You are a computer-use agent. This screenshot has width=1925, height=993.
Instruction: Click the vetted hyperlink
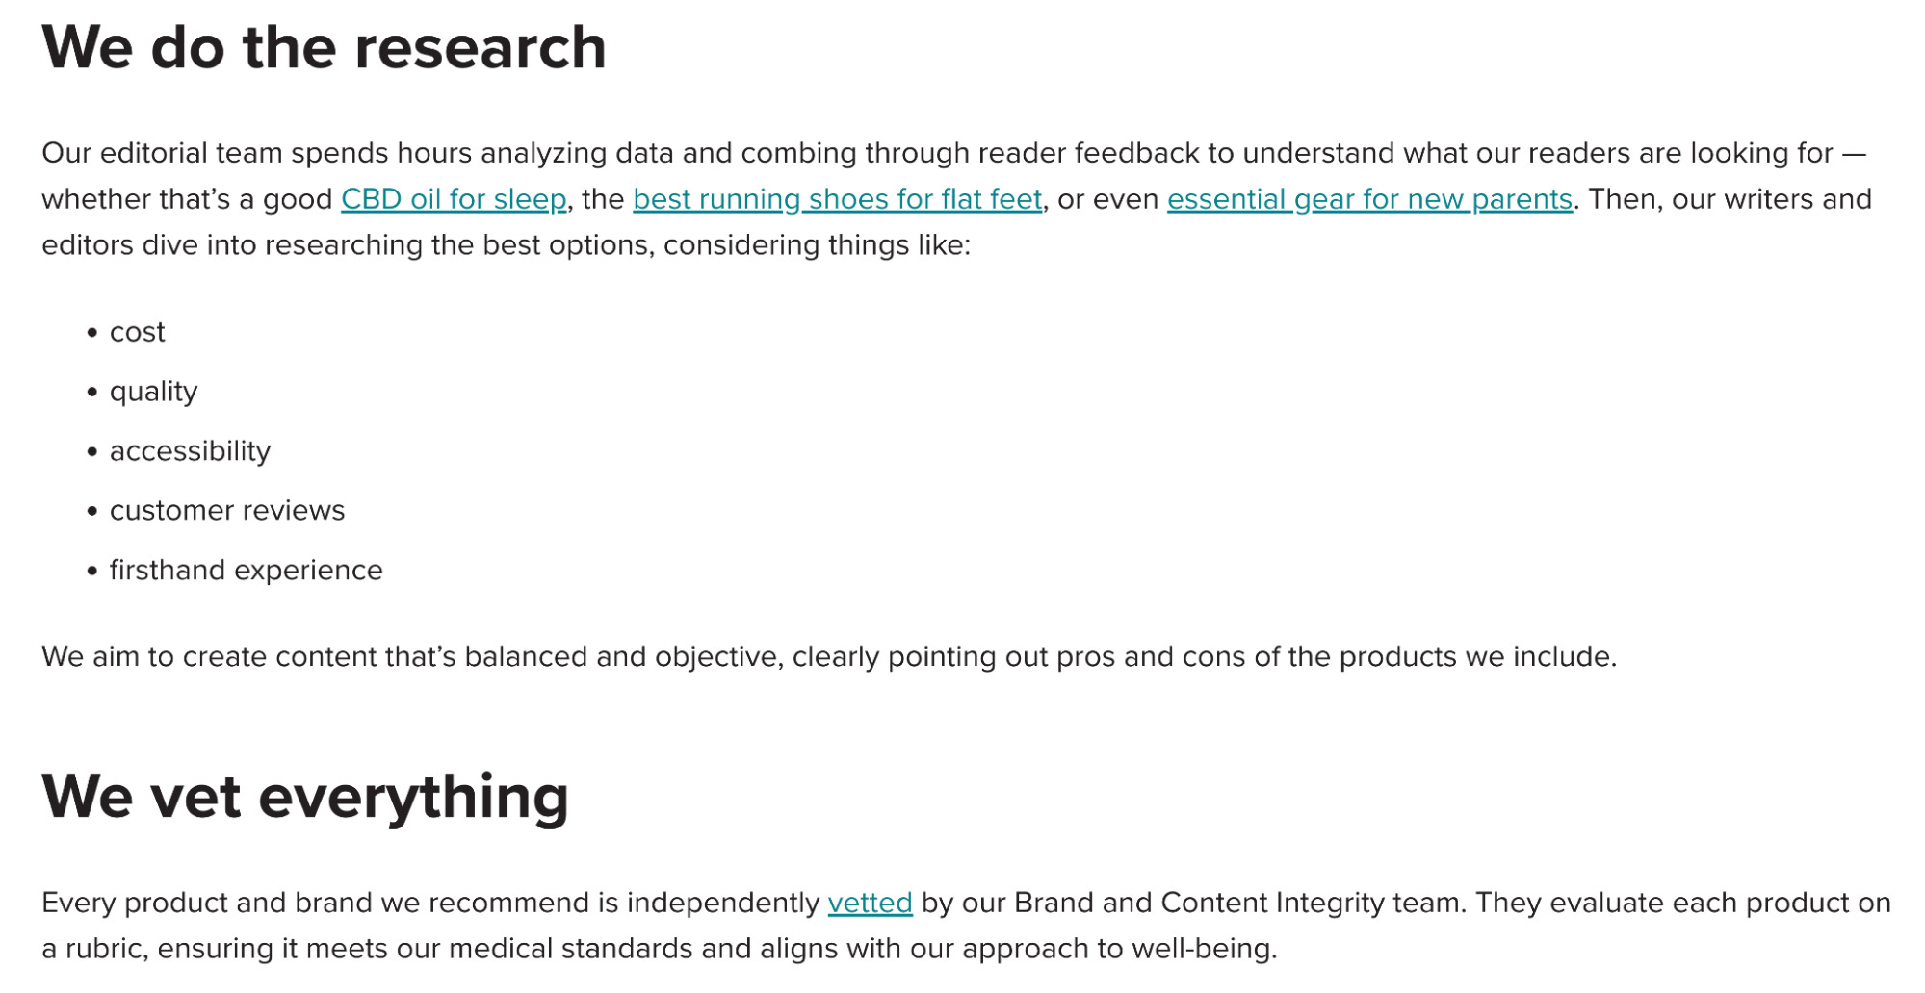pos(870,903)
